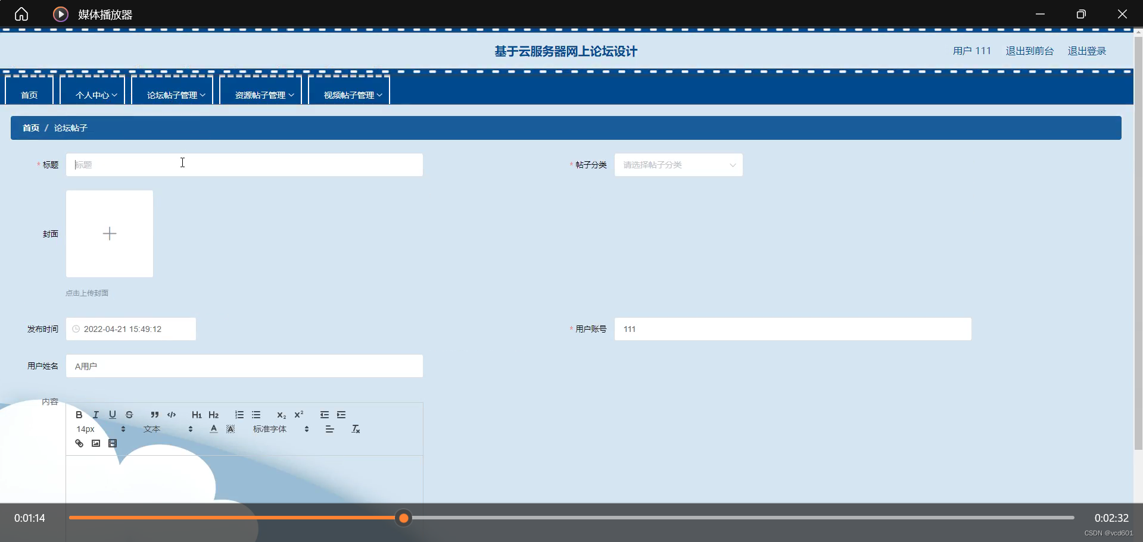Open the text alignment options
The height and width of the screenshot is (542, 1143).
[329, 429]
